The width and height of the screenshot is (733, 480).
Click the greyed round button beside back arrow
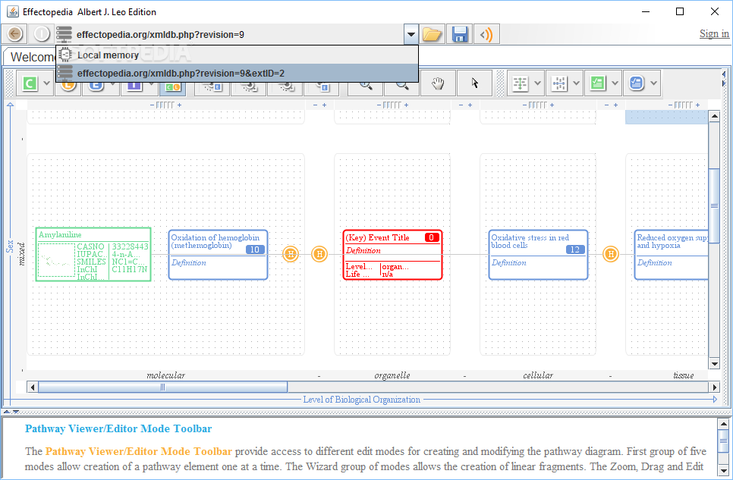[x=42, y=34]
